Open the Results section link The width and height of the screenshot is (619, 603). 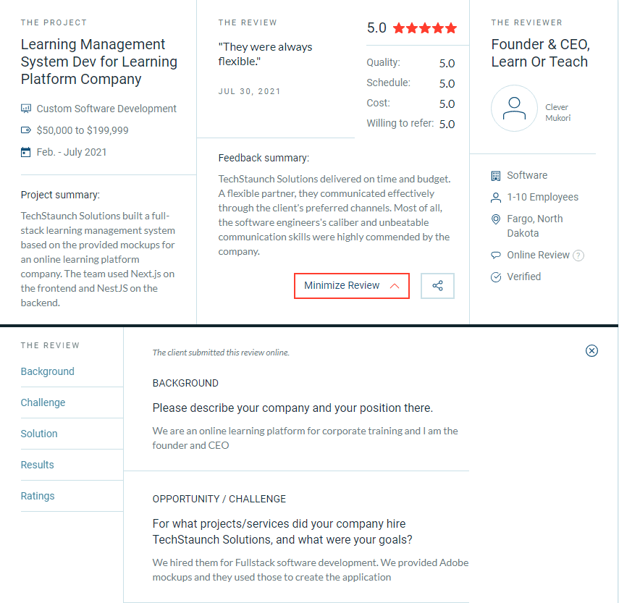[38, 465]
